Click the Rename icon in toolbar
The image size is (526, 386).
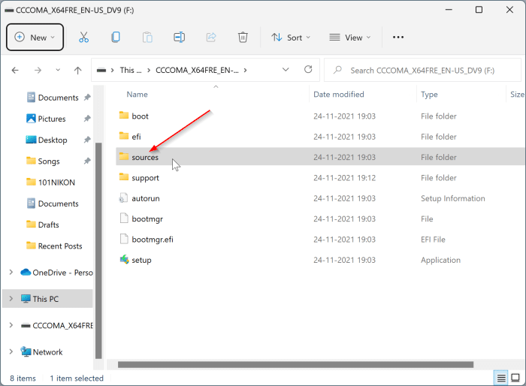pos(179,38)
